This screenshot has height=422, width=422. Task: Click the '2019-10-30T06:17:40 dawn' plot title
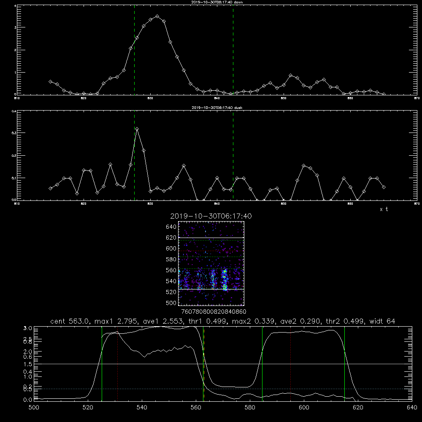pos(217,2)
